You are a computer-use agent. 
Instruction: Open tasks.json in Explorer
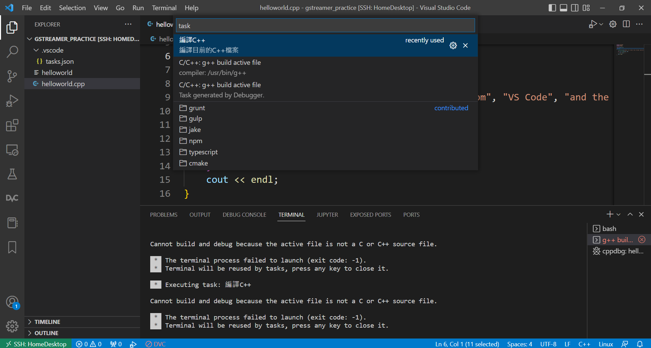(x=82, y=61)
